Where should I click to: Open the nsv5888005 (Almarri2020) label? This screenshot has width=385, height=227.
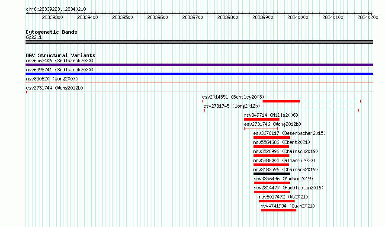(x=284, y=160)
